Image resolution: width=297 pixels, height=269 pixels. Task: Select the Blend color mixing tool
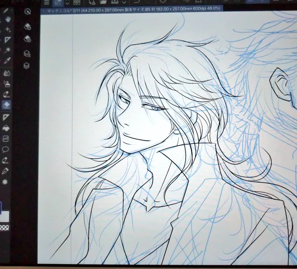[x=7, y=73]
